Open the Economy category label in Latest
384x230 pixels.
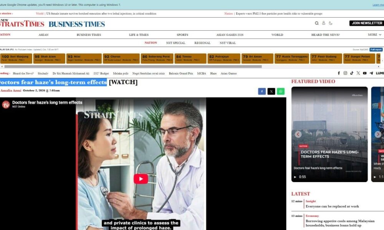pos(312,216)
